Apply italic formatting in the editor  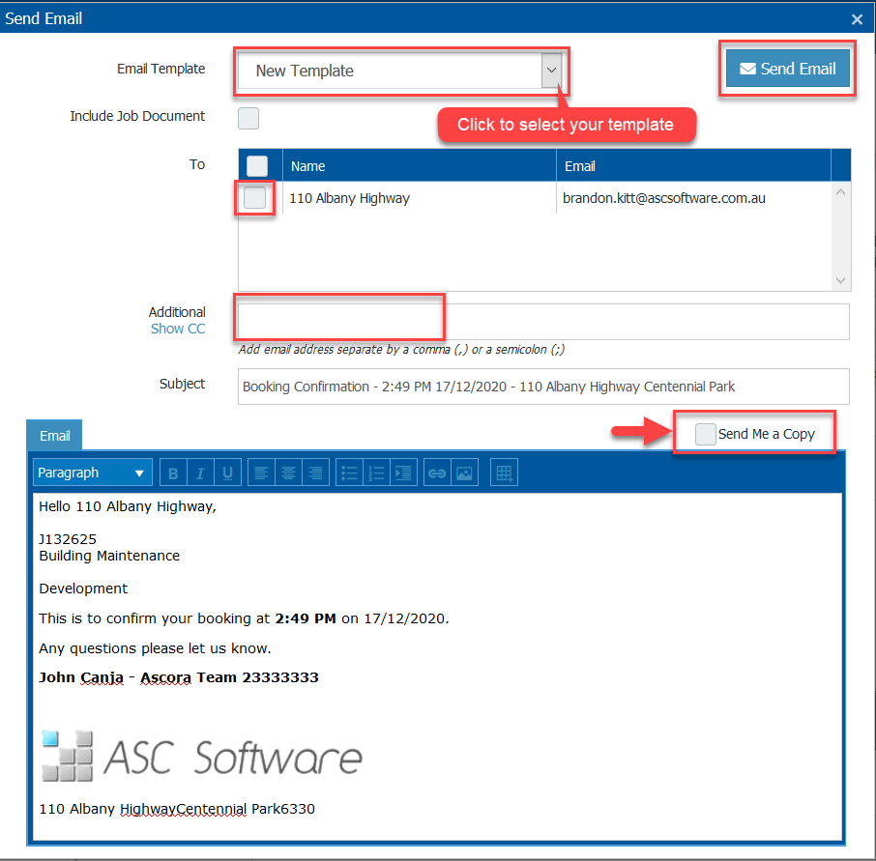point(200,474)
